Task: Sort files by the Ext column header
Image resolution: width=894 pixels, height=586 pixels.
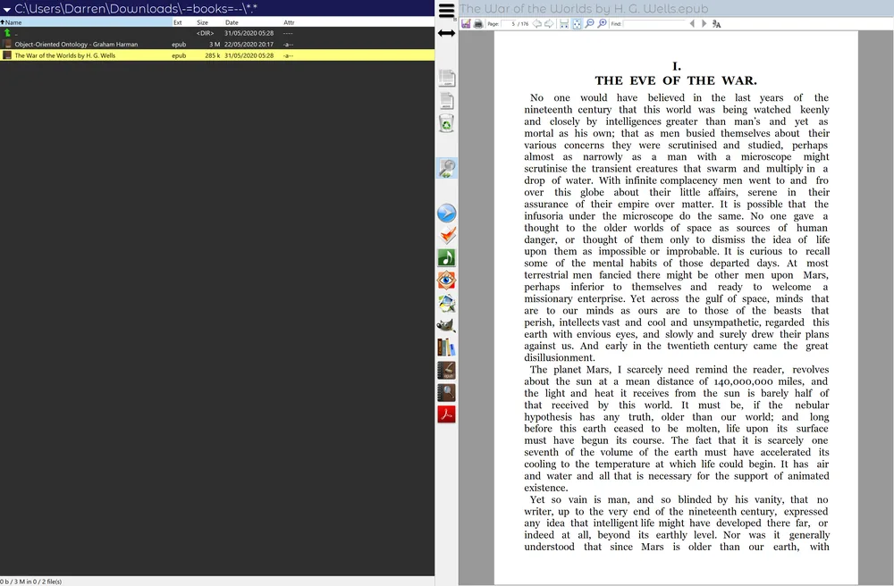Action: pos(178,22)
